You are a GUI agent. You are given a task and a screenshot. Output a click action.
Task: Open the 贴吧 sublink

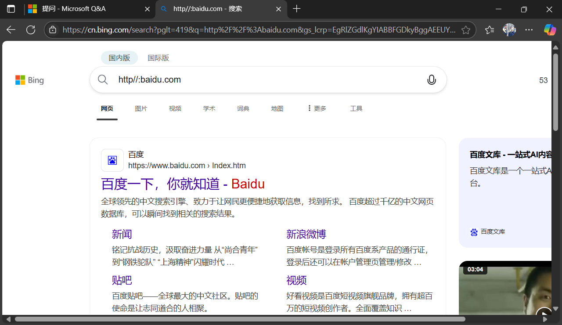click(x=122, y=280)
